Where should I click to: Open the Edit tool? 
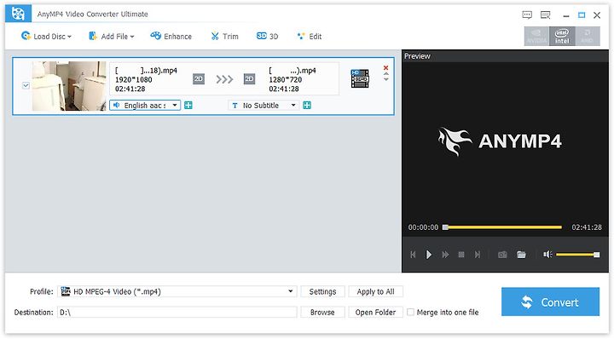[x=310, y=37]
